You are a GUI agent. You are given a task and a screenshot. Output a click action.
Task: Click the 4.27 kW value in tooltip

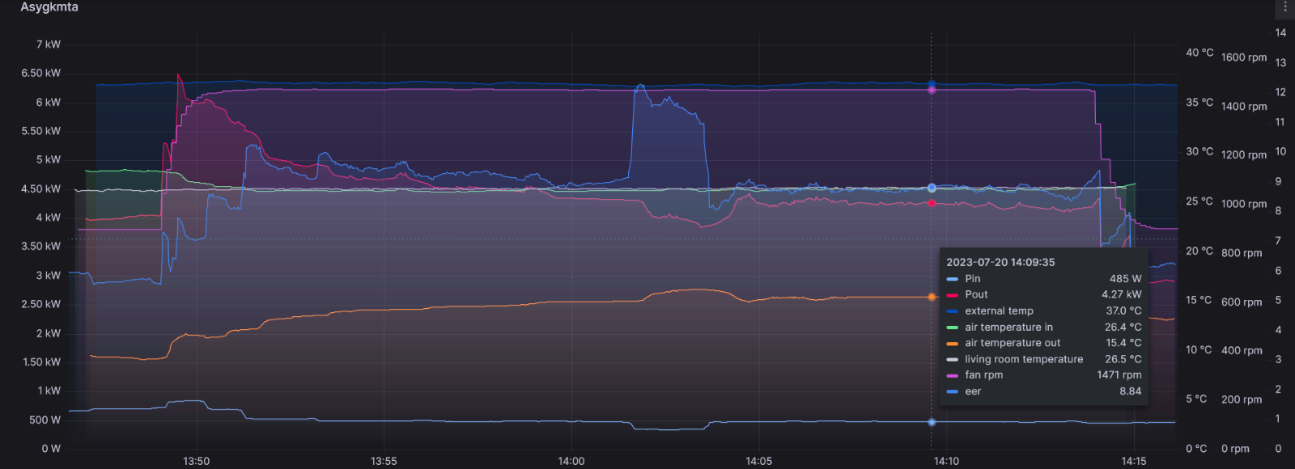point(1121,295)
